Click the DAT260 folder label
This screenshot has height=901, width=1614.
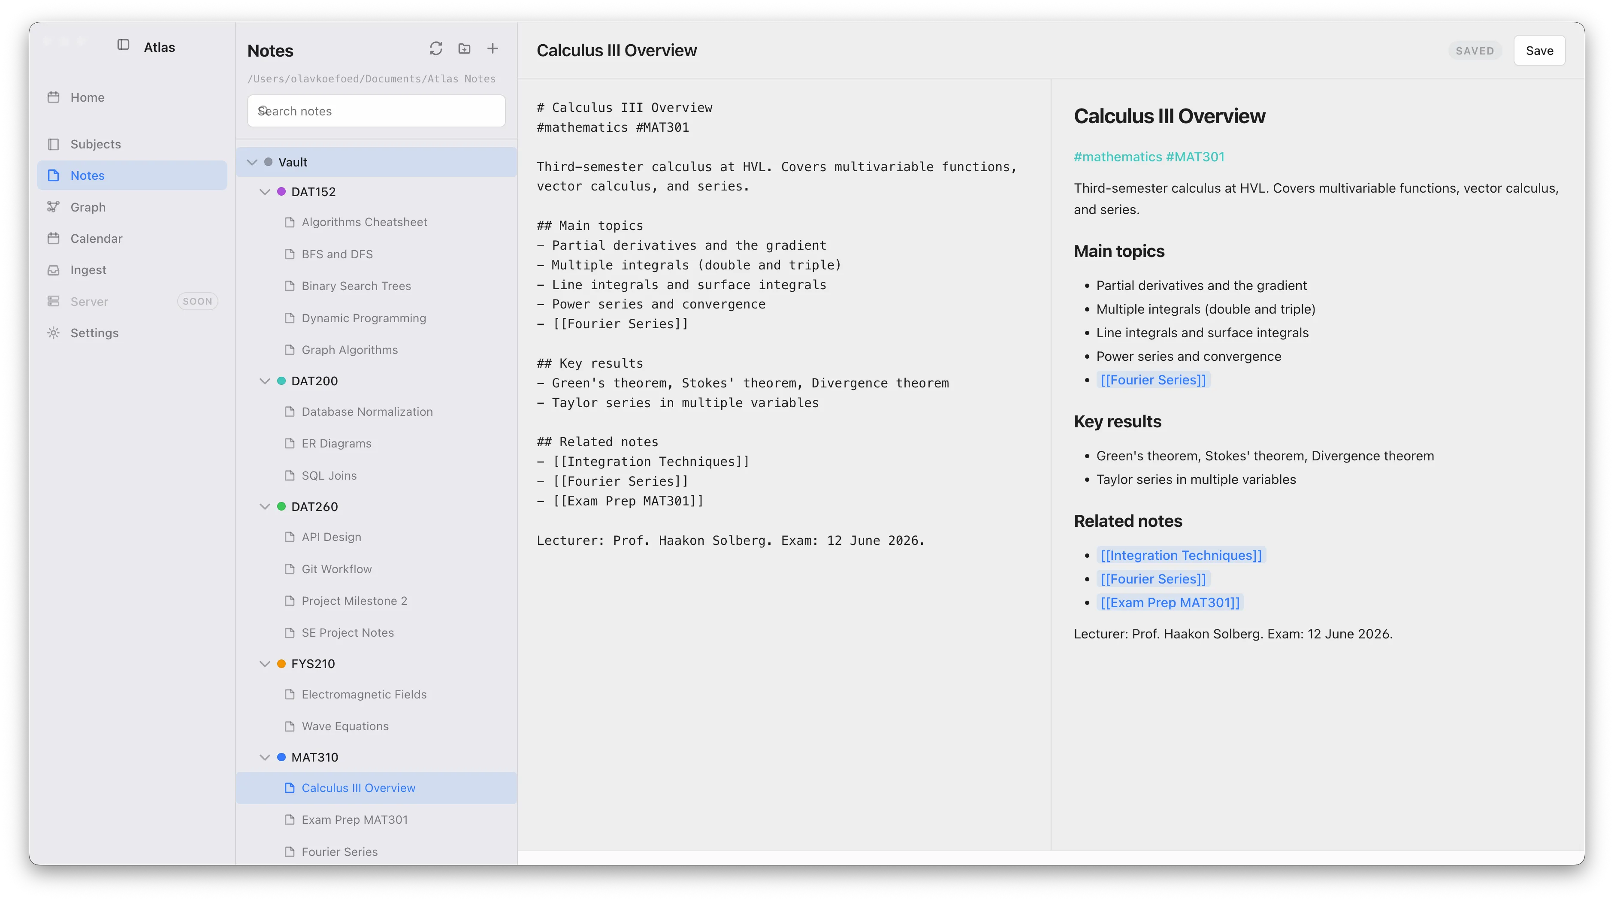coord(314,506)
